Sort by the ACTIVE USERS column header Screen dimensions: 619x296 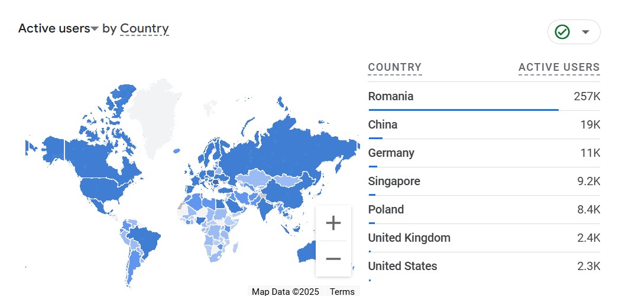click(559, 67)
